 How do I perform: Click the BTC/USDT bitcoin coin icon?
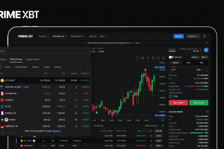2,80
